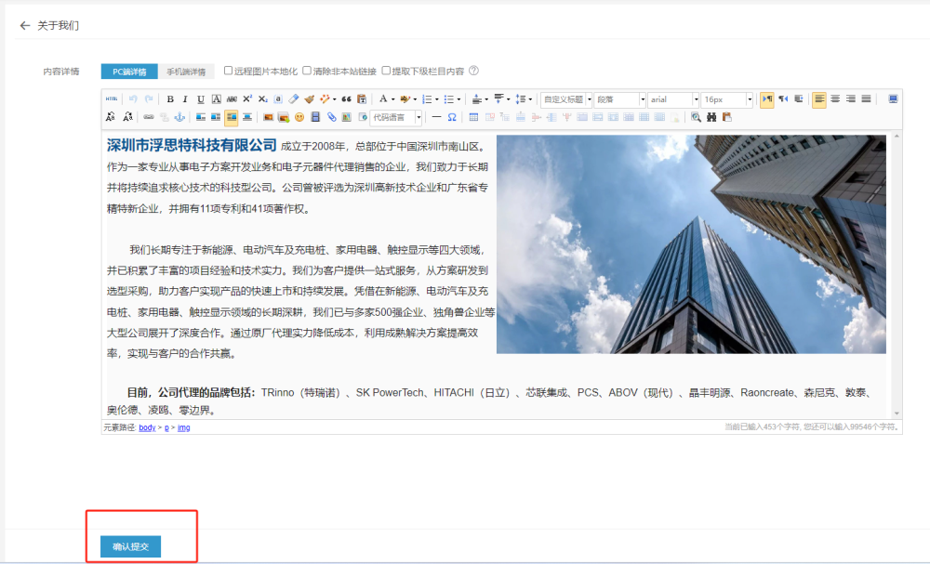Expand the line height options arrow
Viewport: 930px width, 564px height.
pyautogui.click(x=530, y=99)
